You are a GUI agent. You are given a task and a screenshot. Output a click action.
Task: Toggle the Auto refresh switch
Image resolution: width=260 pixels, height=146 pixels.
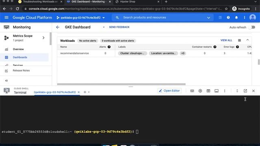coord(252,27)
